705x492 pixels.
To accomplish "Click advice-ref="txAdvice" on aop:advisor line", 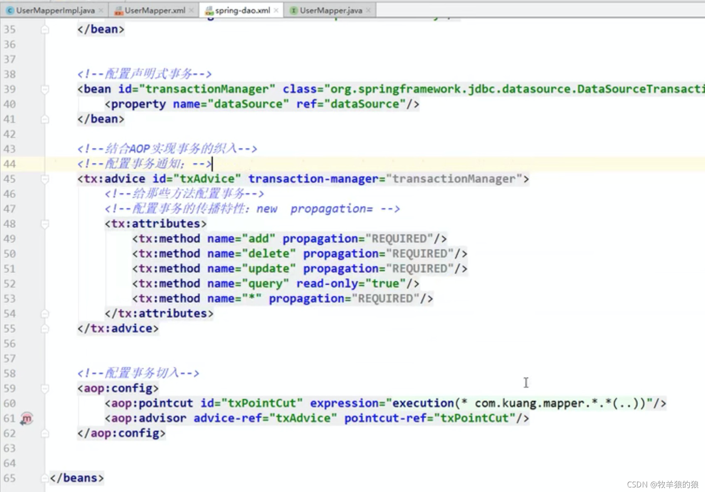I will [x=265, y=418].
